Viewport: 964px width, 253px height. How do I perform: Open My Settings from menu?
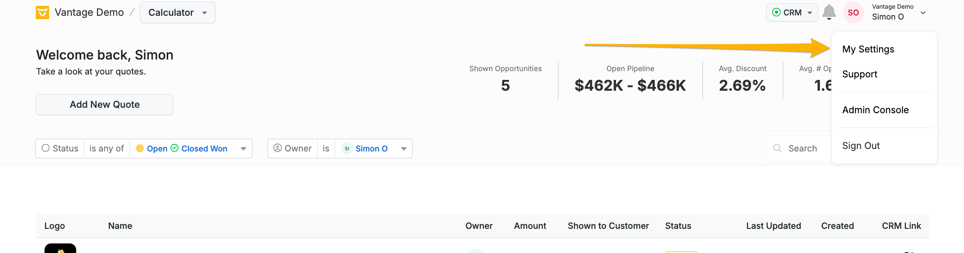pos(868,49)
